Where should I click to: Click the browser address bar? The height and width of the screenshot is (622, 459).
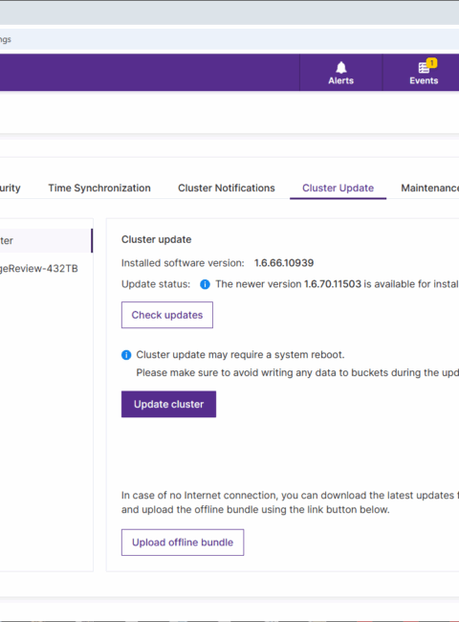coord(229,39)
